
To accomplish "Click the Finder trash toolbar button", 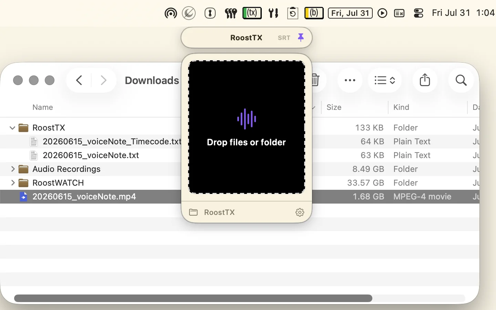I will pos(316,80).
